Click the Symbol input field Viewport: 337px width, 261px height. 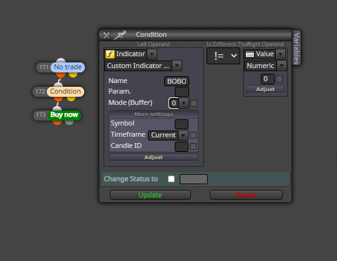click(182, 124)
